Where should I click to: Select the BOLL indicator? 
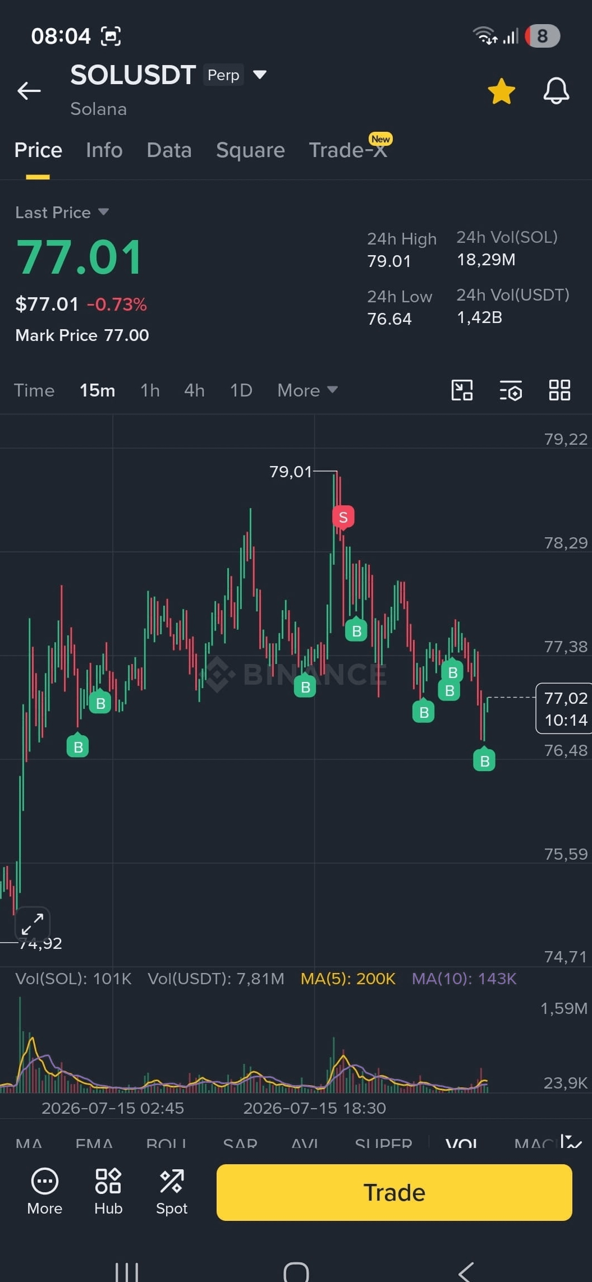pyautogui.click(x=166, y=1142)
